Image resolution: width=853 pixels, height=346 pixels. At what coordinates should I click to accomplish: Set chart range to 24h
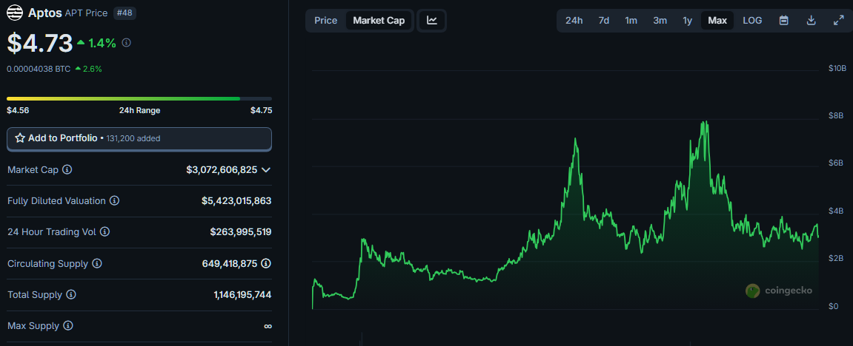pos(574,21)
